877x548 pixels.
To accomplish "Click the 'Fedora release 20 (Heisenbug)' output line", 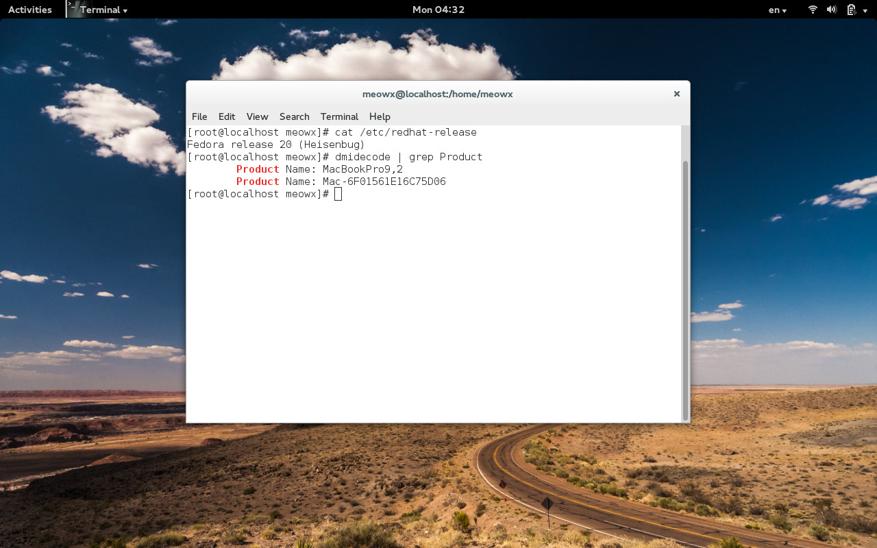I will pyautogui.click(x=276, y=145).
